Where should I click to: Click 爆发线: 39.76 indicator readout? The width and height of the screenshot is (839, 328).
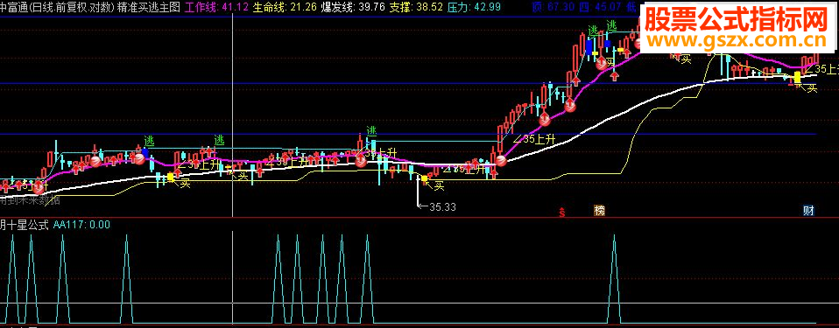coord(353,7)
